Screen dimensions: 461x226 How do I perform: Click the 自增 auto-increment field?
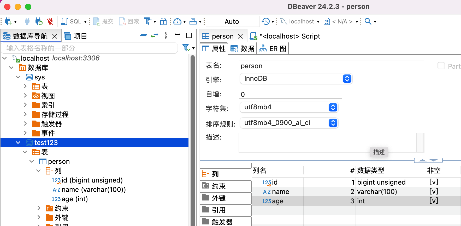(x=290, y=94)
